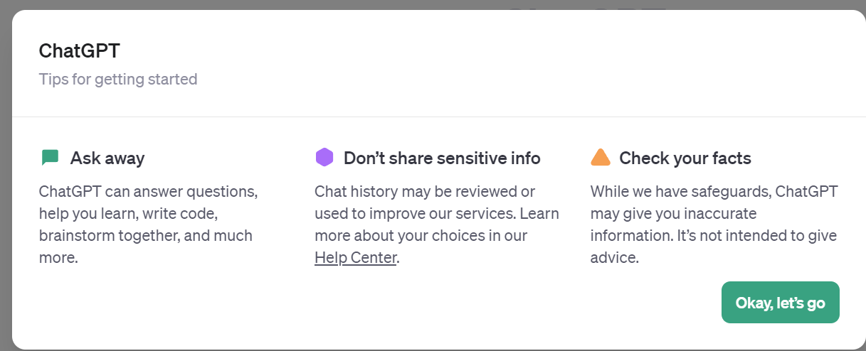Open the Help Center link
The width and height of the screenshot is (866, 351).
click(x=355, y=257)
